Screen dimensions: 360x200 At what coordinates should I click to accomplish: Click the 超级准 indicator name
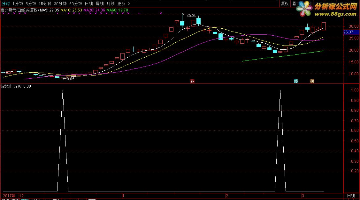point(6,86)
